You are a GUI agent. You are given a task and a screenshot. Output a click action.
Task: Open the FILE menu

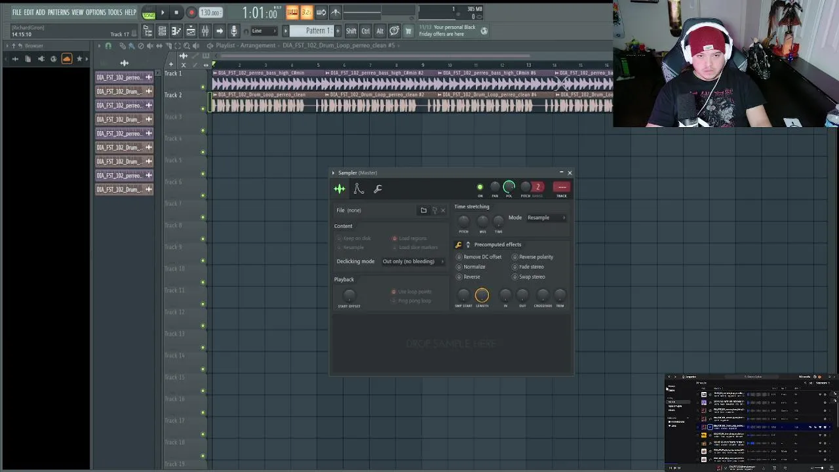coord(17,12)
